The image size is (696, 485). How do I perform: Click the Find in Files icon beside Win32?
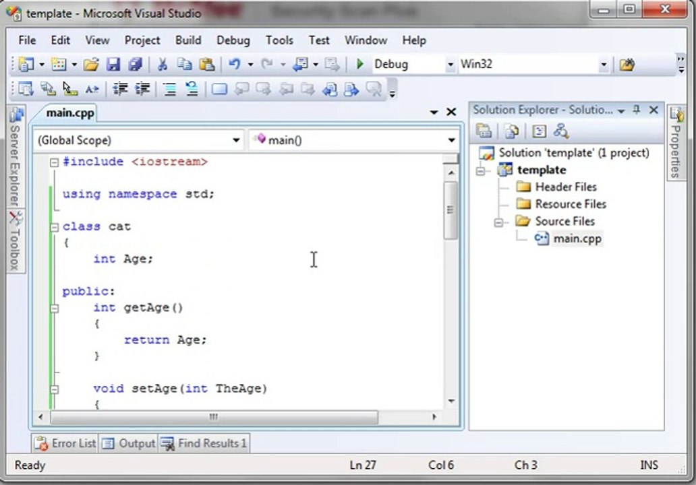pyautogui.click(x=627, y=65)
